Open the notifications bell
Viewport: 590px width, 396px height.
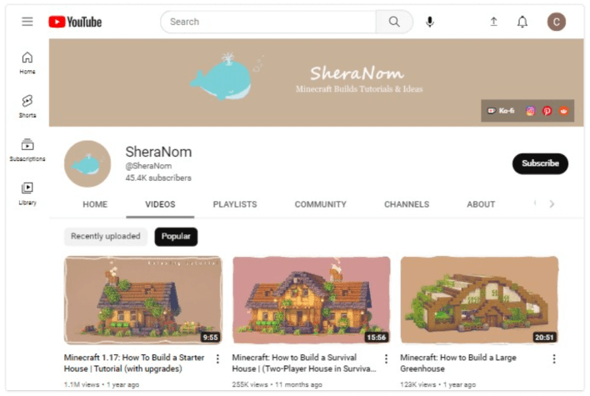[522, 22]
